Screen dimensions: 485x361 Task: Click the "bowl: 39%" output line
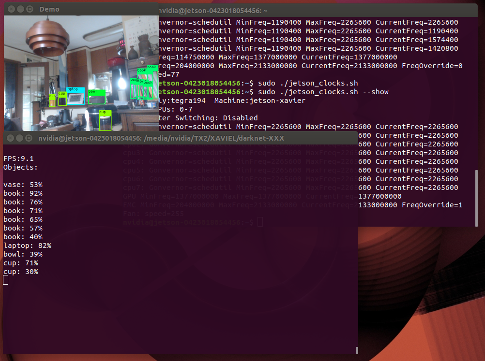pyautogui.click(x=23, y=254)
